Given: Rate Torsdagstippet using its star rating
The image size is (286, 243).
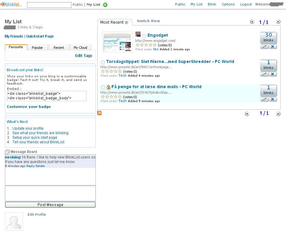Looking at the screenshot, I should (111, 71).
